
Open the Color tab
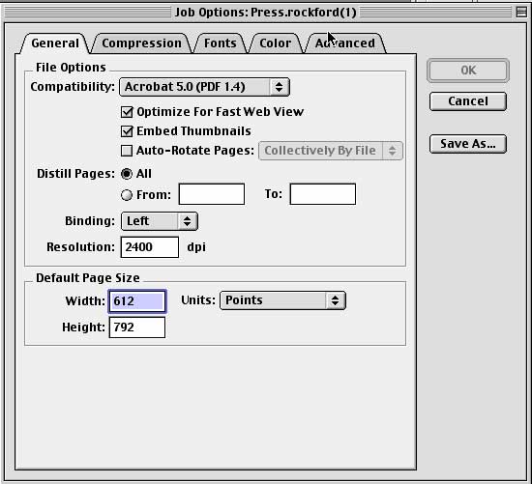point(275,43)
